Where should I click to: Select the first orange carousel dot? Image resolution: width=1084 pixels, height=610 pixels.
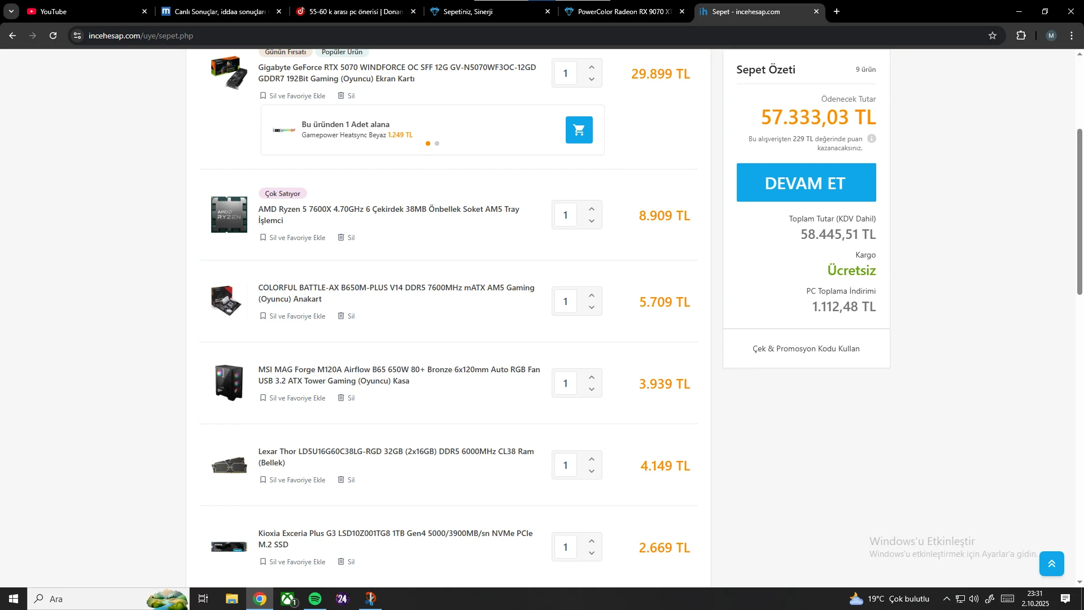(x=428, y=143)
